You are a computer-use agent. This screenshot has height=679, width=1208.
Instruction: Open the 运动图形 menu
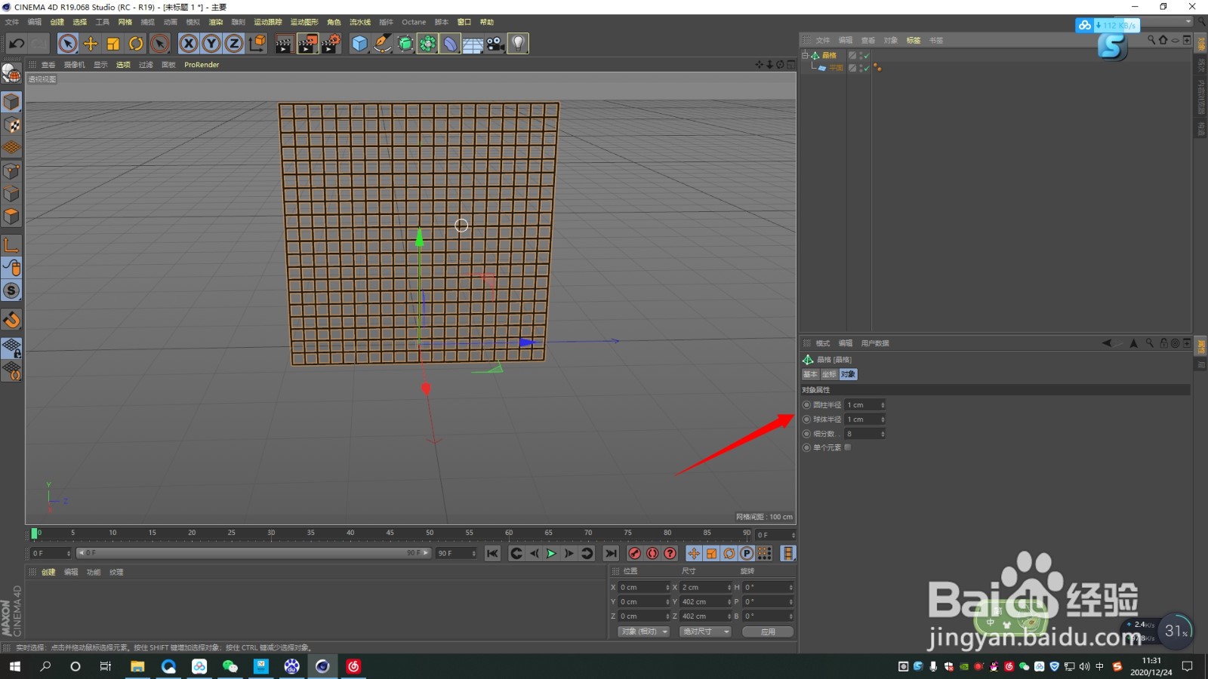click(x=304, y=22)
